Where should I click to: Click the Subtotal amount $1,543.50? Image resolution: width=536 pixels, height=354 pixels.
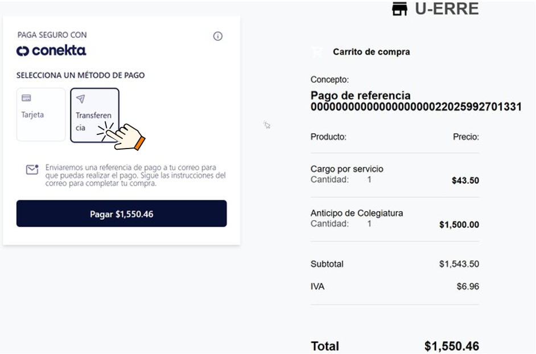click(459, 264)
